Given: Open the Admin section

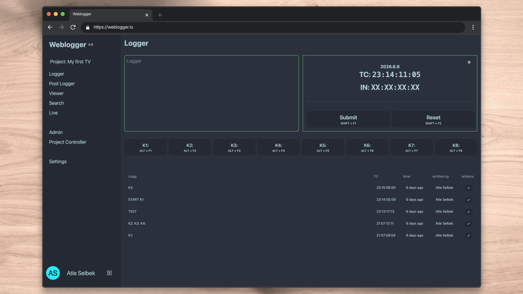Looking at the screenshot, I should tap(56, 132).
